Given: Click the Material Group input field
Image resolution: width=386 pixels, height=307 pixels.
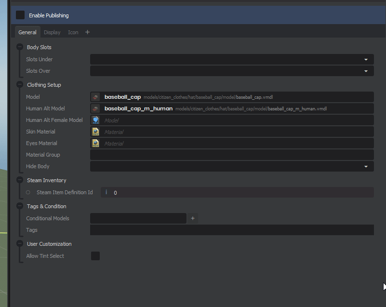Looking at the screenshot, I should 231,155.
